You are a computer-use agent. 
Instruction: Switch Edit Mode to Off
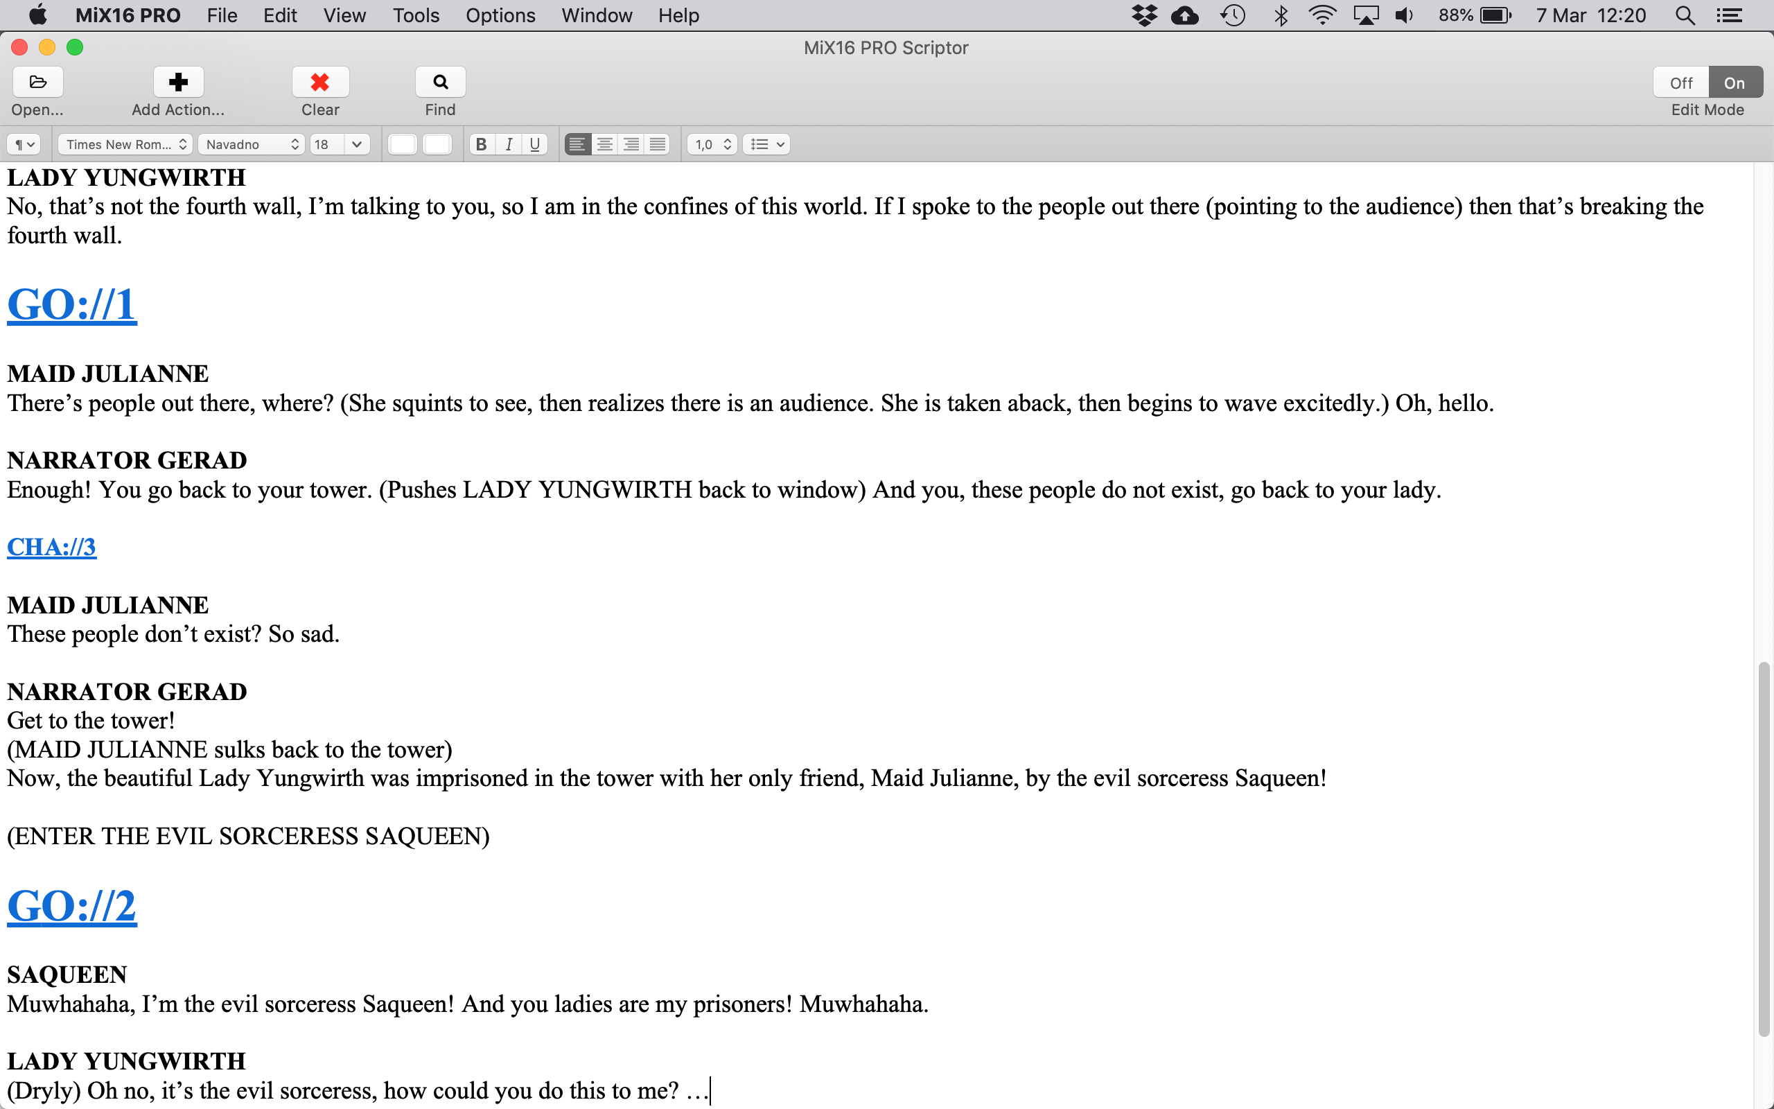(1680, 83)
